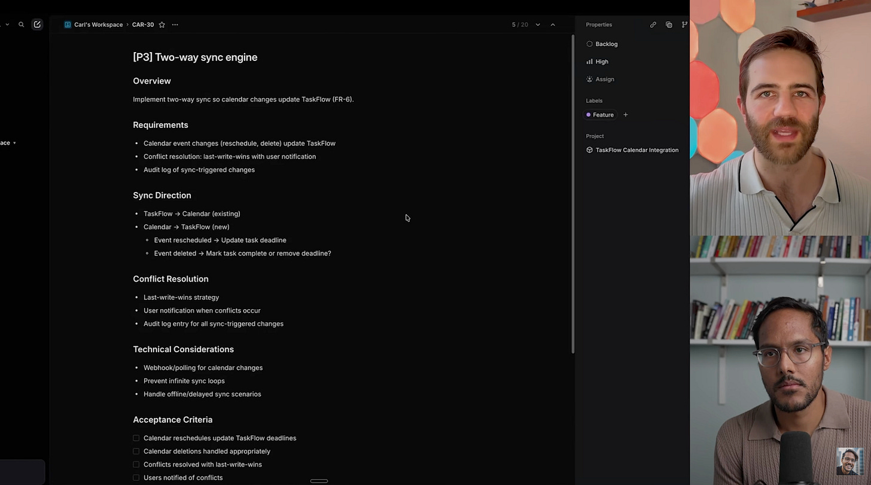
Task: Click 'Event deleted → Mark task complete' line
Action: pos(242,254)
